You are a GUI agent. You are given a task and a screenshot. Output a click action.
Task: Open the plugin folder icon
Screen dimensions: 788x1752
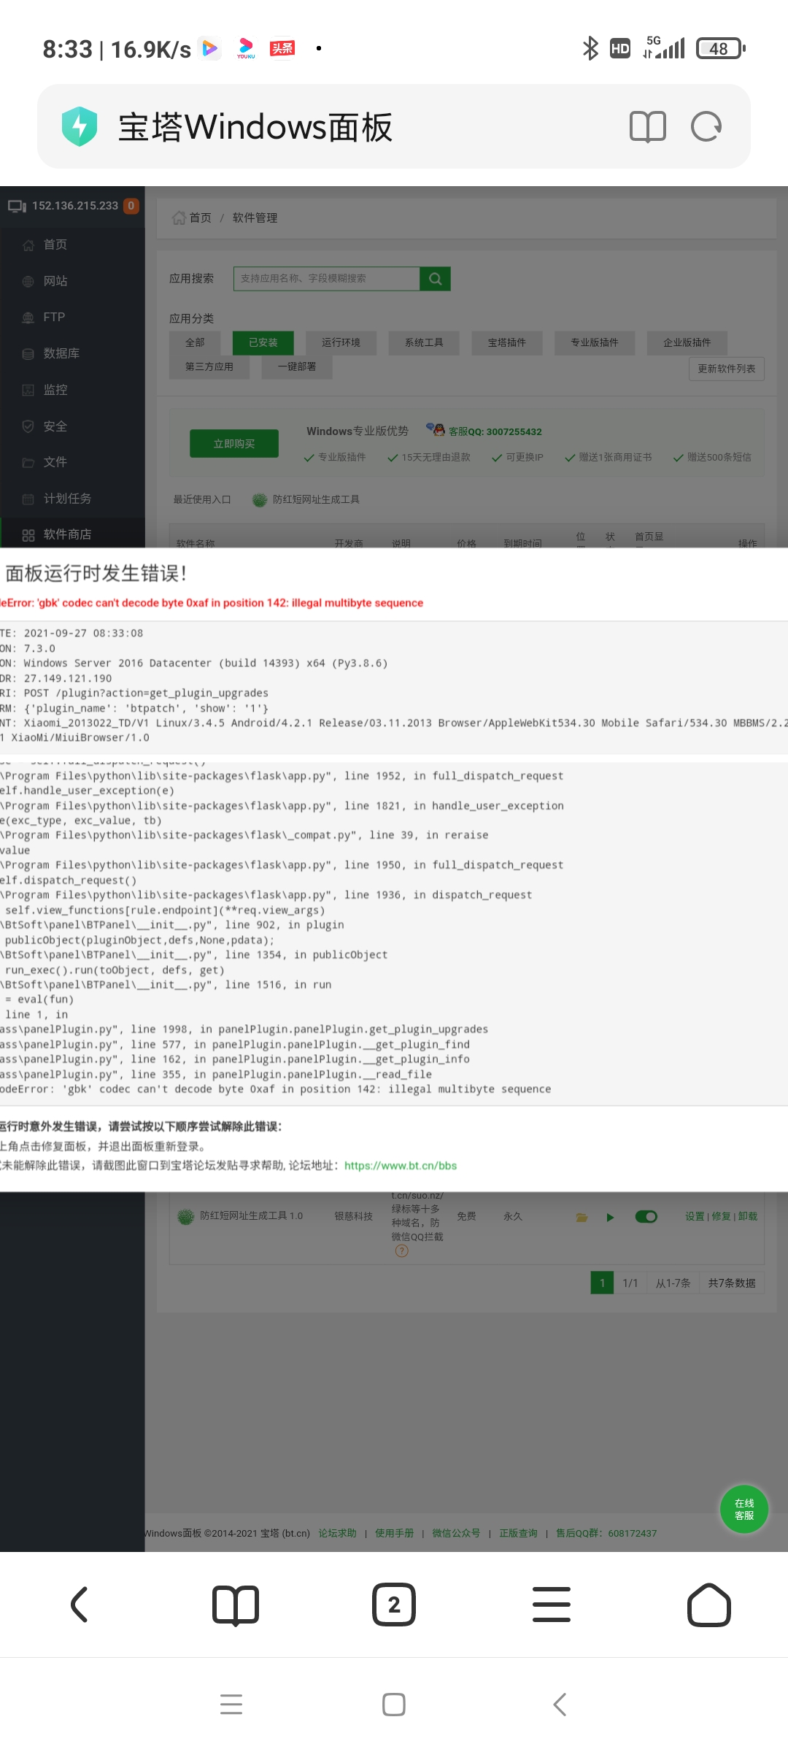[x=582, y=1217]
